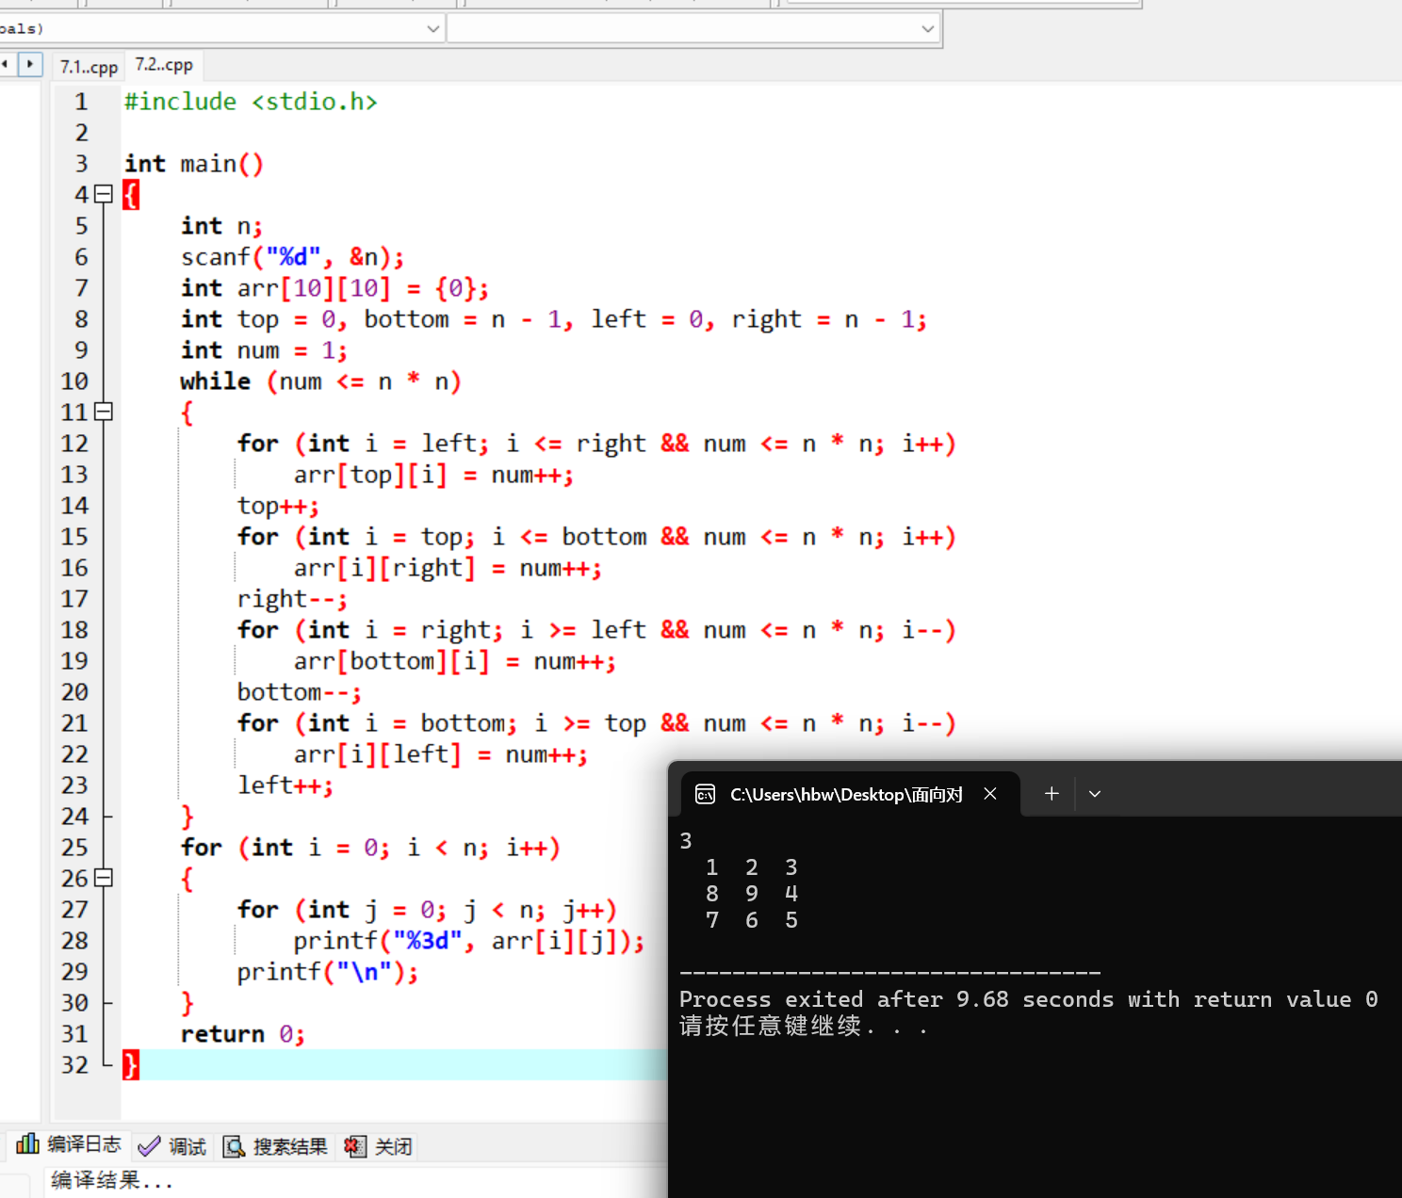
Task: Click the left++; statement
Action: (x=285, y=785)
